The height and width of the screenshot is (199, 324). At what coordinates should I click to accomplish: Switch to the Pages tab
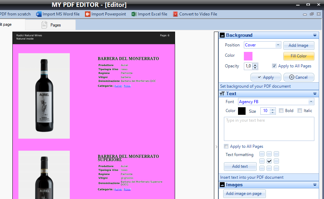click(51, 25)
